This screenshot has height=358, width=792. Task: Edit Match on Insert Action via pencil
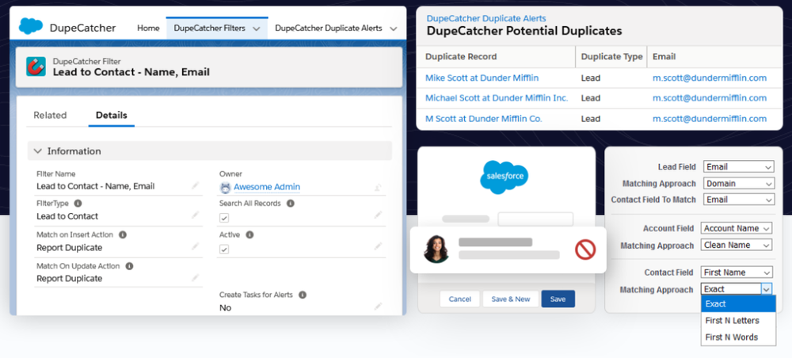point(195,246)
